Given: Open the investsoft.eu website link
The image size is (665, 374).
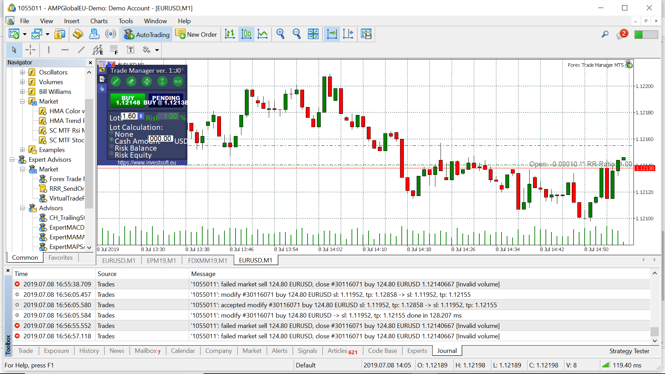Looking at the screenshot, I should pyautogui.click(x=147, y=163).
